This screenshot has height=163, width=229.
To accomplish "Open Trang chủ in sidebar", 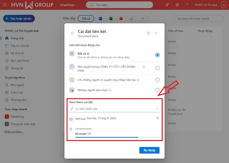I will click(x=17, y=38).
